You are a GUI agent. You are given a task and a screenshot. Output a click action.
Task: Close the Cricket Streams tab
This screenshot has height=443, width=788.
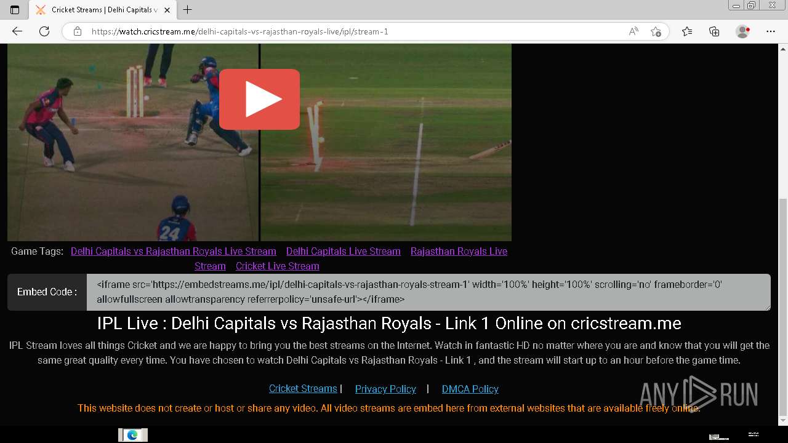point(167,10)
